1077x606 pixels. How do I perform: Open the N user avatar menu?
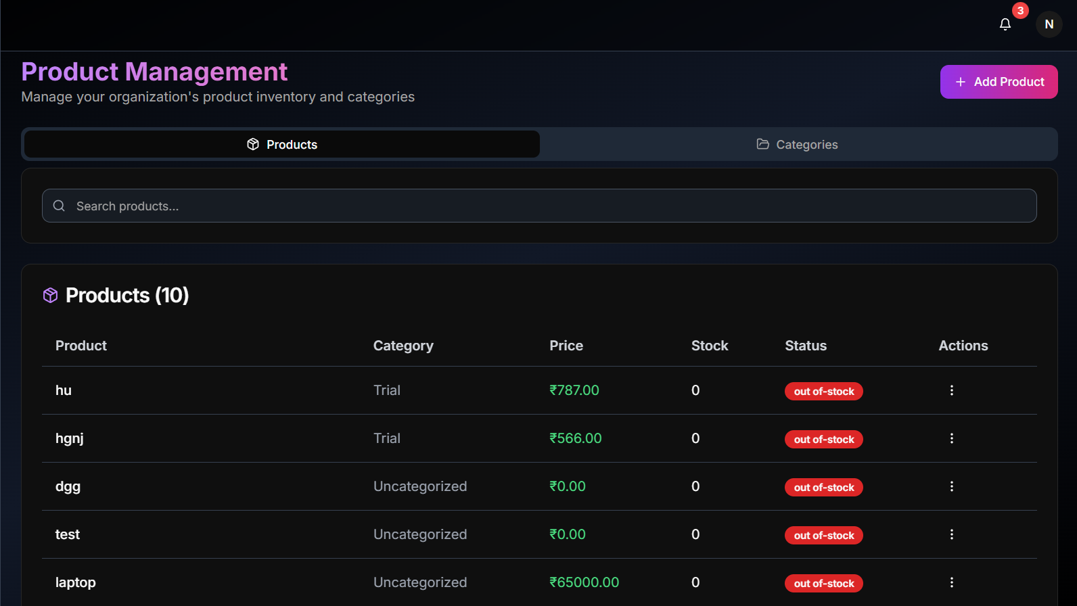[x=1049, y=24]
